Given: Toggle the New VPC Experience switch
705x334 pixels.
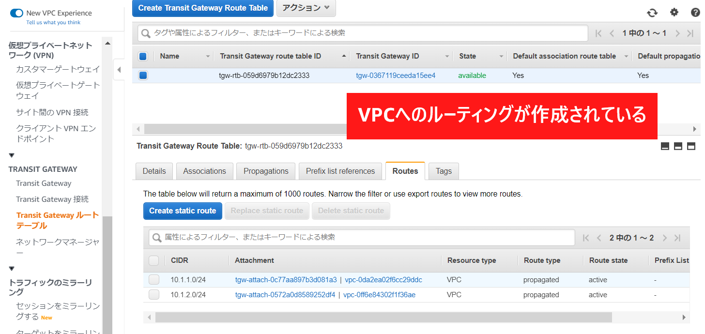Looking at the screenshot, I should (16, 13).
